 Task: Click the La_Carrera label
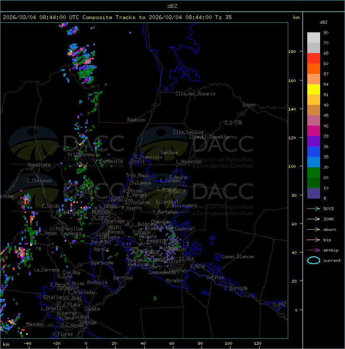coord(47,270)
